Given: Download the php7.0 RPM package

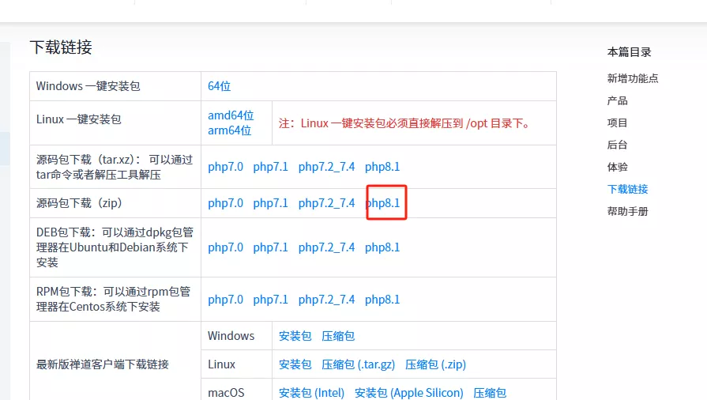Looking at the screenshot, I should coord(225,300).
